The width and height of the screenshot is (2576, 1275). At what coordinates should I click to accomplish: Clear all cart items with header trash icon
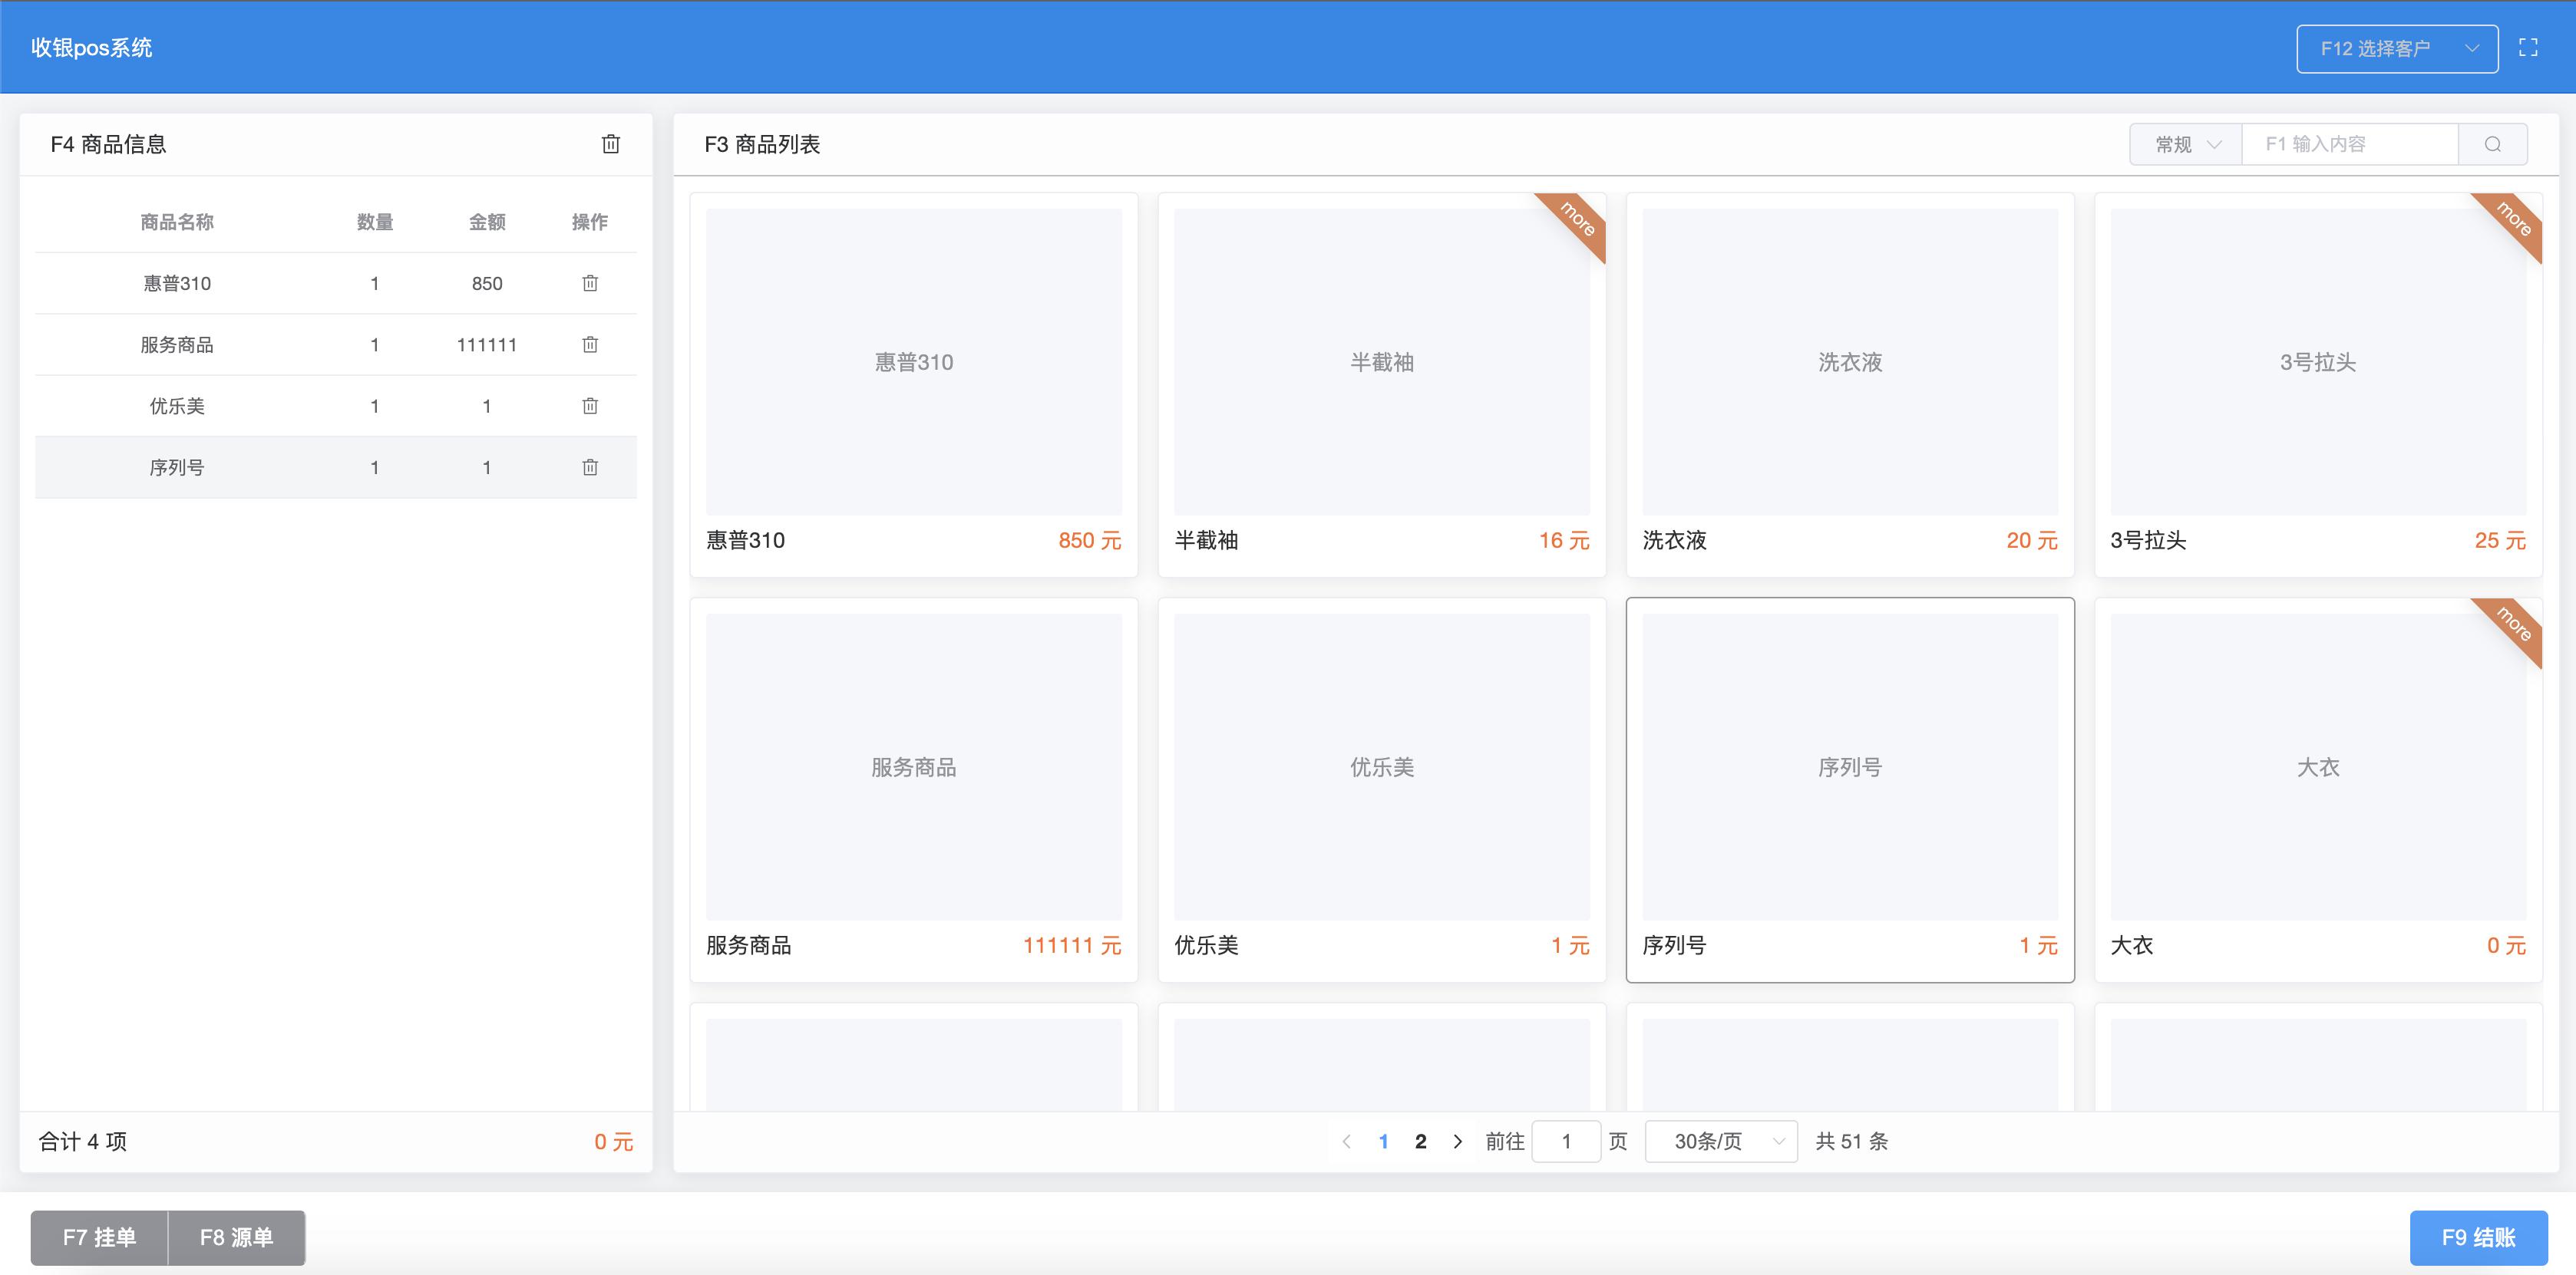click(x=611, y=144)
